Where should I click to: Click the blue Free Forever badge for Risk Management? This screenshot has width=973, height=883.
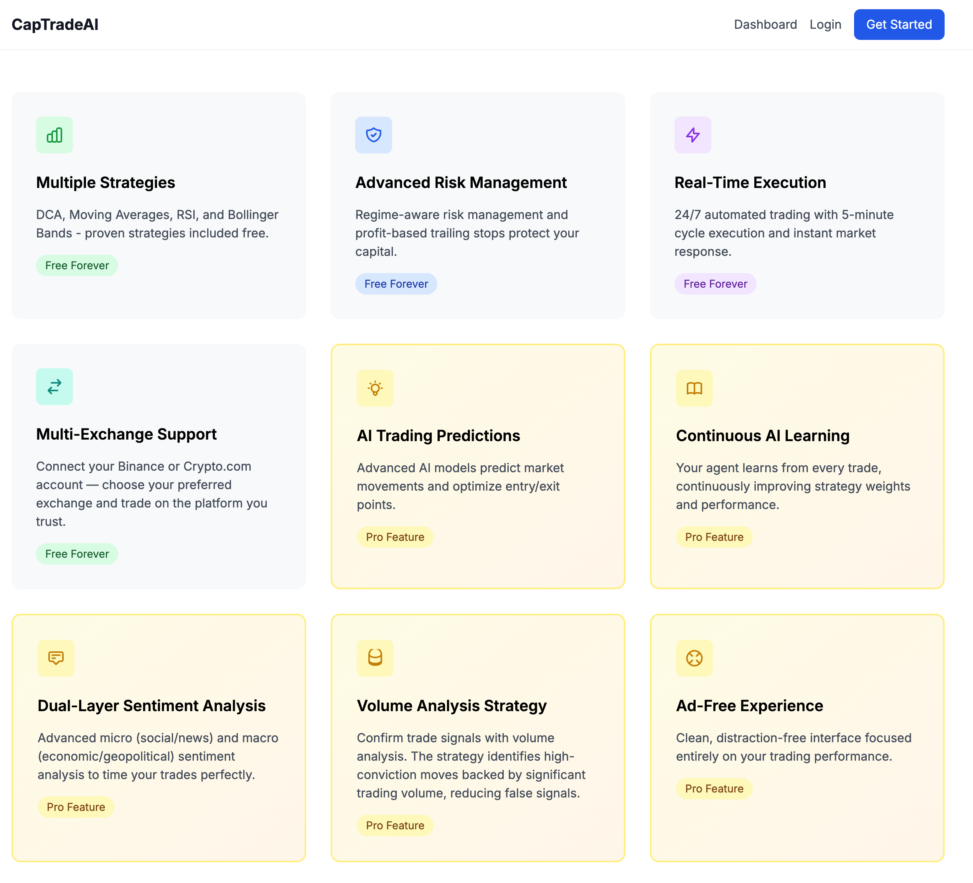pyautogui.click(x=396, y=284)
